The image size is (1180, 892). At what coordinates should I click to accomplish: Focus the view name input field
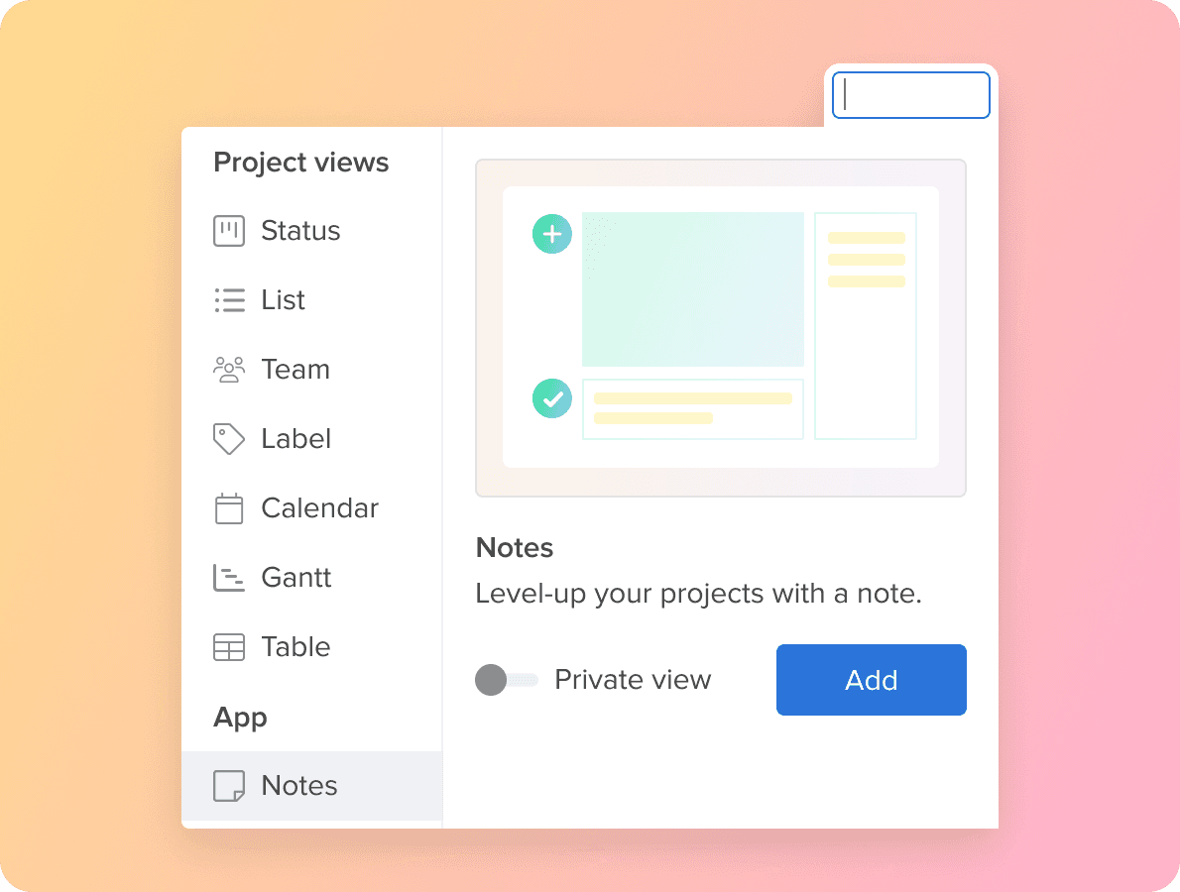(x=910, y=95)
